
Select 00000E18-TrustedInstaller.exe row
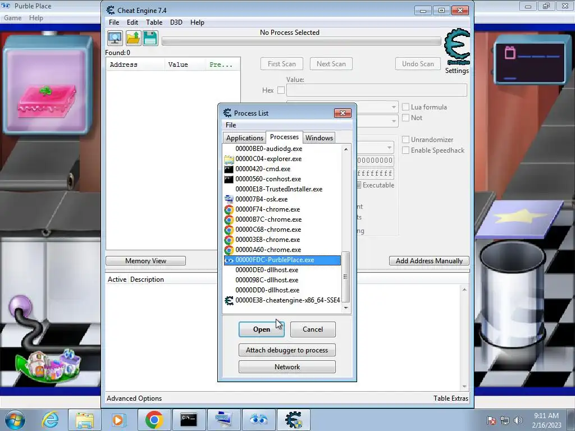282,189
